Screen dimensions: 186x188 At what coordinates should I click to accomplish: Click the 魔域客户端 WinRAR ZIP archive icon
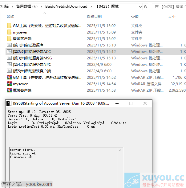(x=9, y=90)
